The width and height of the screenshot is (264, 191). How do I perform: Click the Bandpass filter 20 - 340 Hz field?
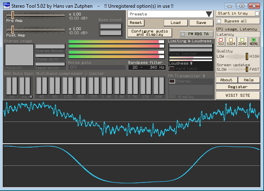tap(147, 67)
